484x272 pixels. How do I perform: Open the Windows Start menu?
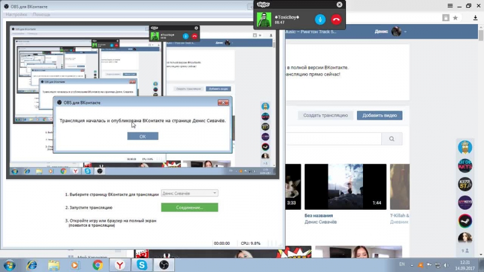coord(9,265)
